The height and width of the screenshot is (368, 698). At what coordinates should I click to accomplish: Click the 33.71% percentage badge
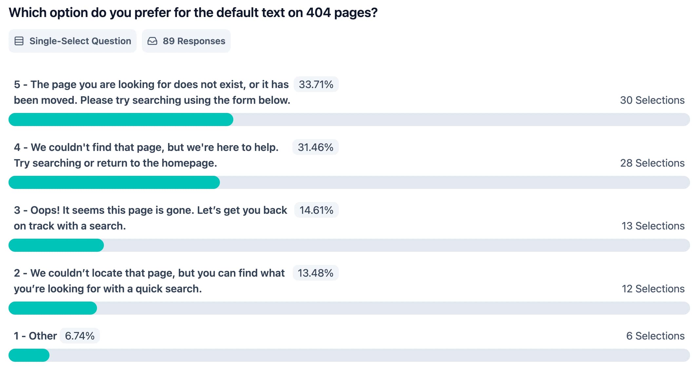point(316,84)
